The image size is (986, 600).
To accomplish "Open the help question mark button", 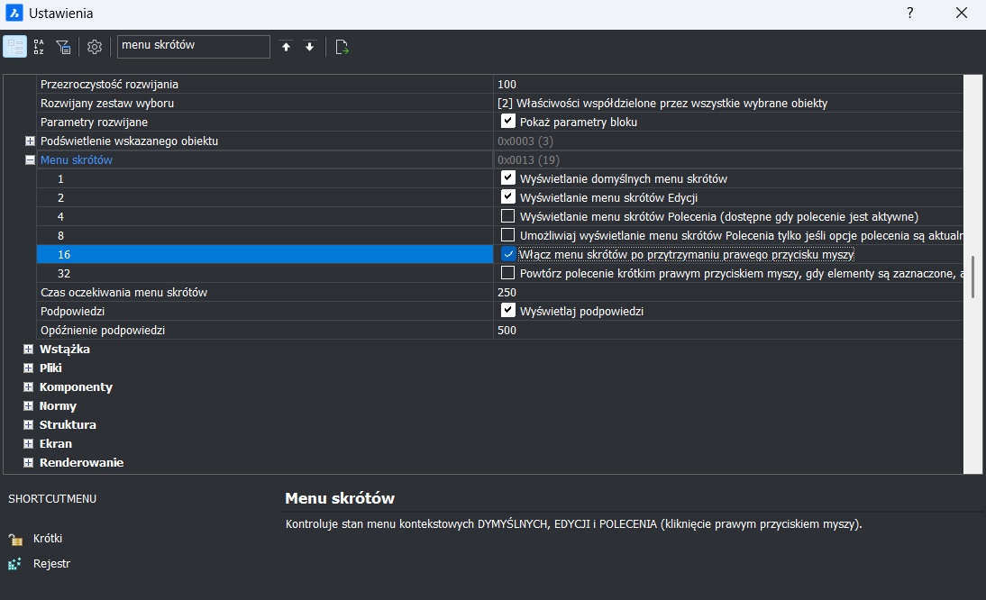I will click(910, 14).
